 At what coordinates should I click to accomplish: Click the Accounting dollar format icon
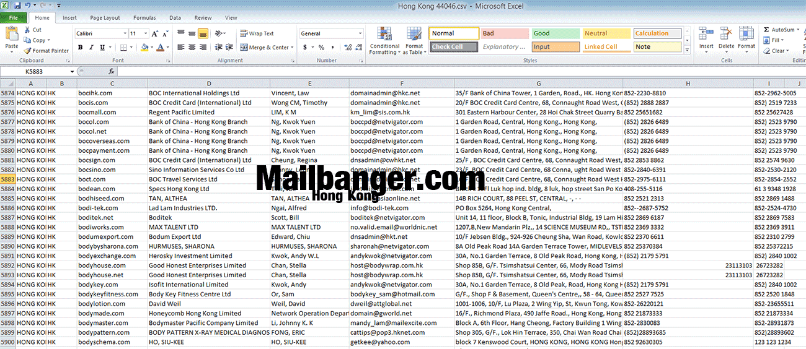coord(304,47)
